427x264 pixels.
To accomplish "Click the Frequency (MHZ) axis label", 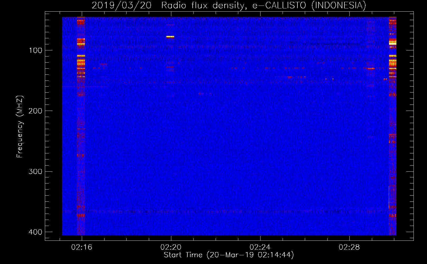I will (20, 126).
